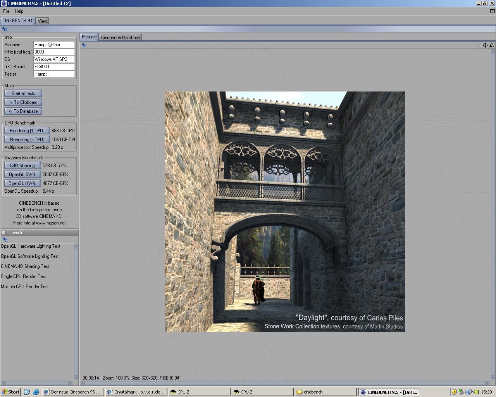Click the taskbar clock showing 15:20

(x=486, y=392)
